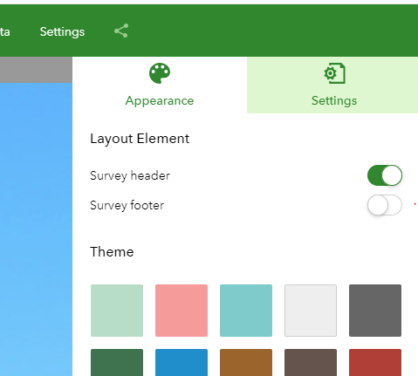Click the Layout Element heading
Screen dimensions: 418x376
click(140, 139)
